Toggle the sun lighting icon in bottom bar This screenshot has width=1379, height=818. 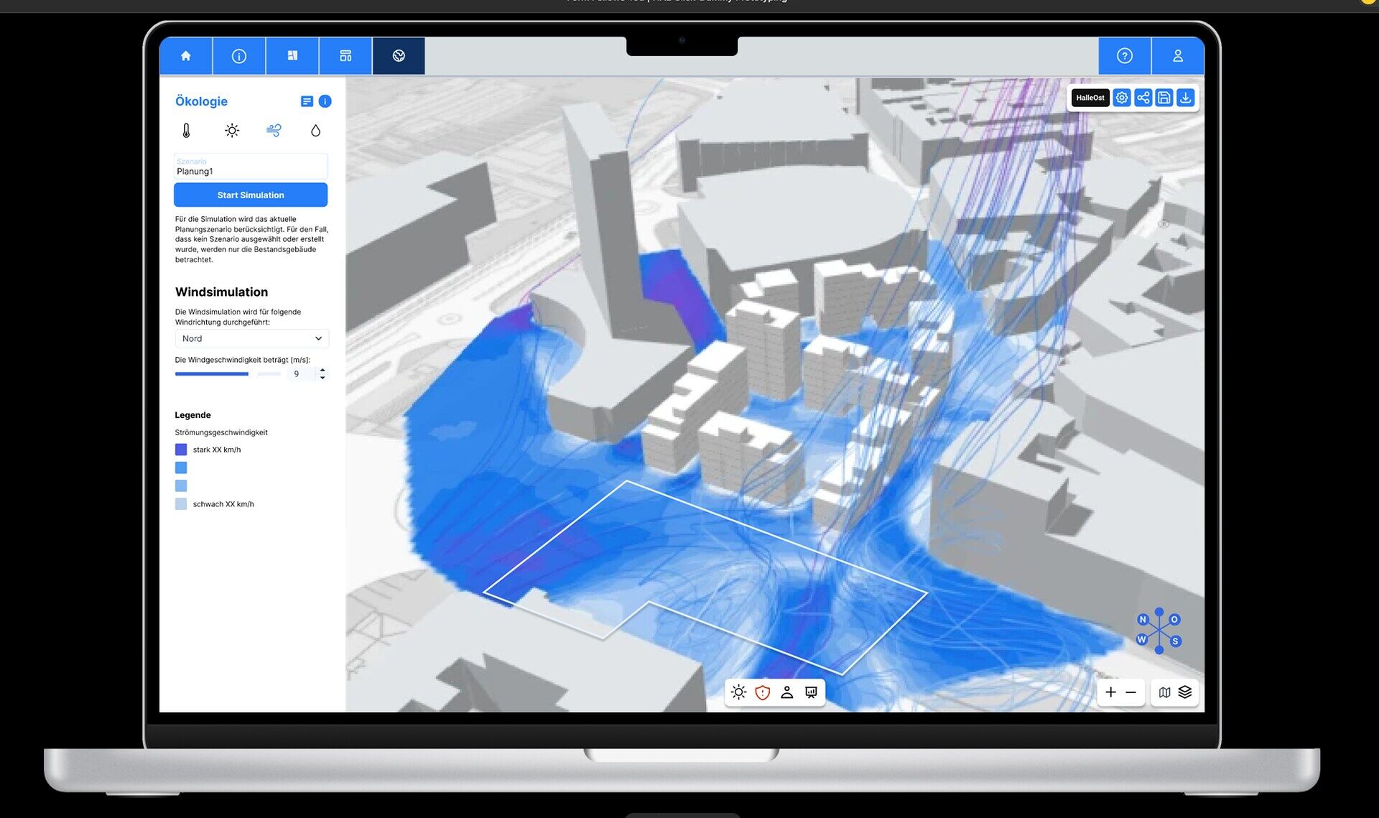click(x=738, y=692)
